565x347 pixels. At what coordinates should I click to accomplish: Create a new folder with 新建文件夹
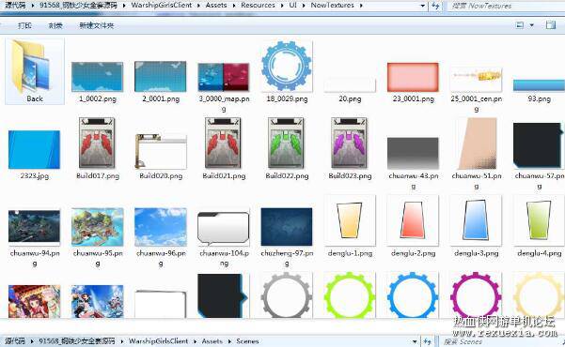coord(97,25)
